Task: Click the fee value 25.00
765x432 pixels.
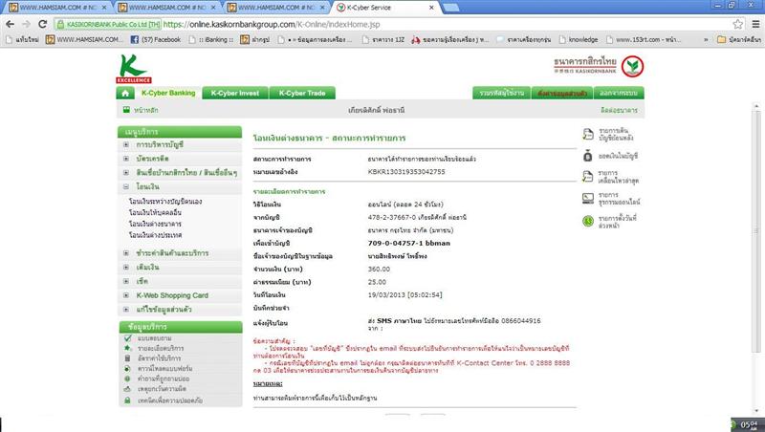Action: pyautogui.click(x=377, y=282)
